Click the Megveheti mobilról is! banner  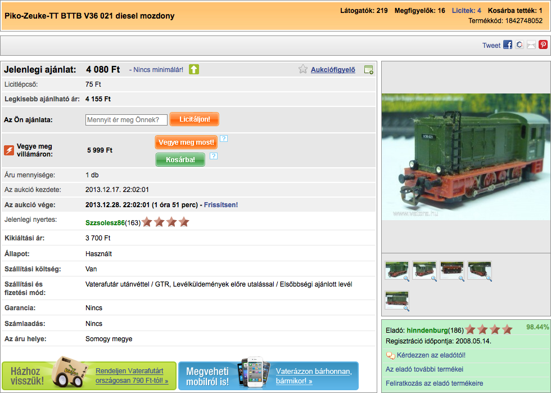pyautogui.click(x=268, y=376)
